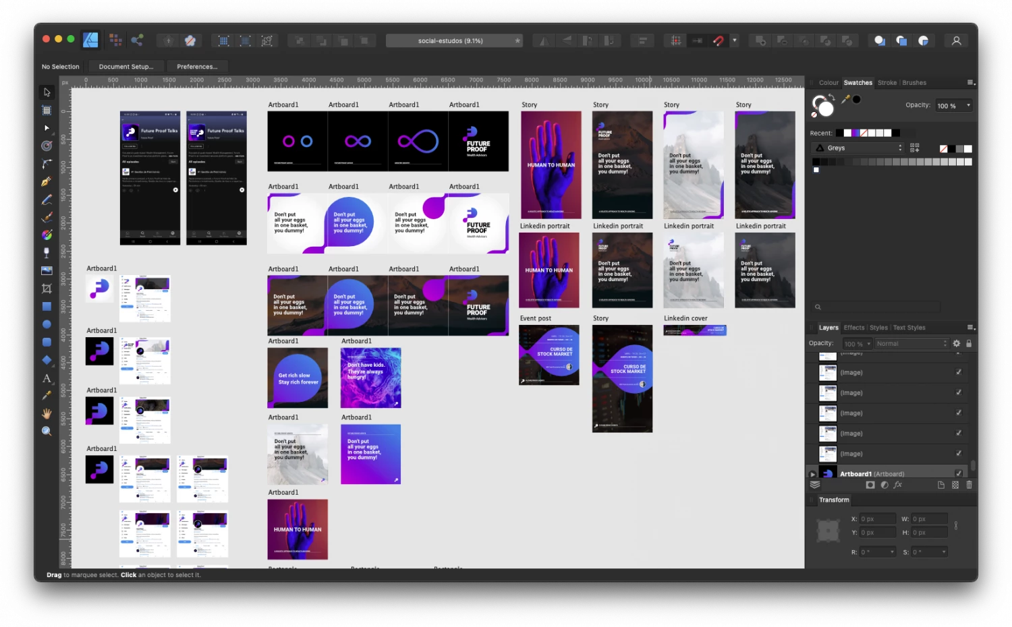Uncheck visibility of the bottom Image layer
Screen dimensions: 1012x627
click(959, 453)
